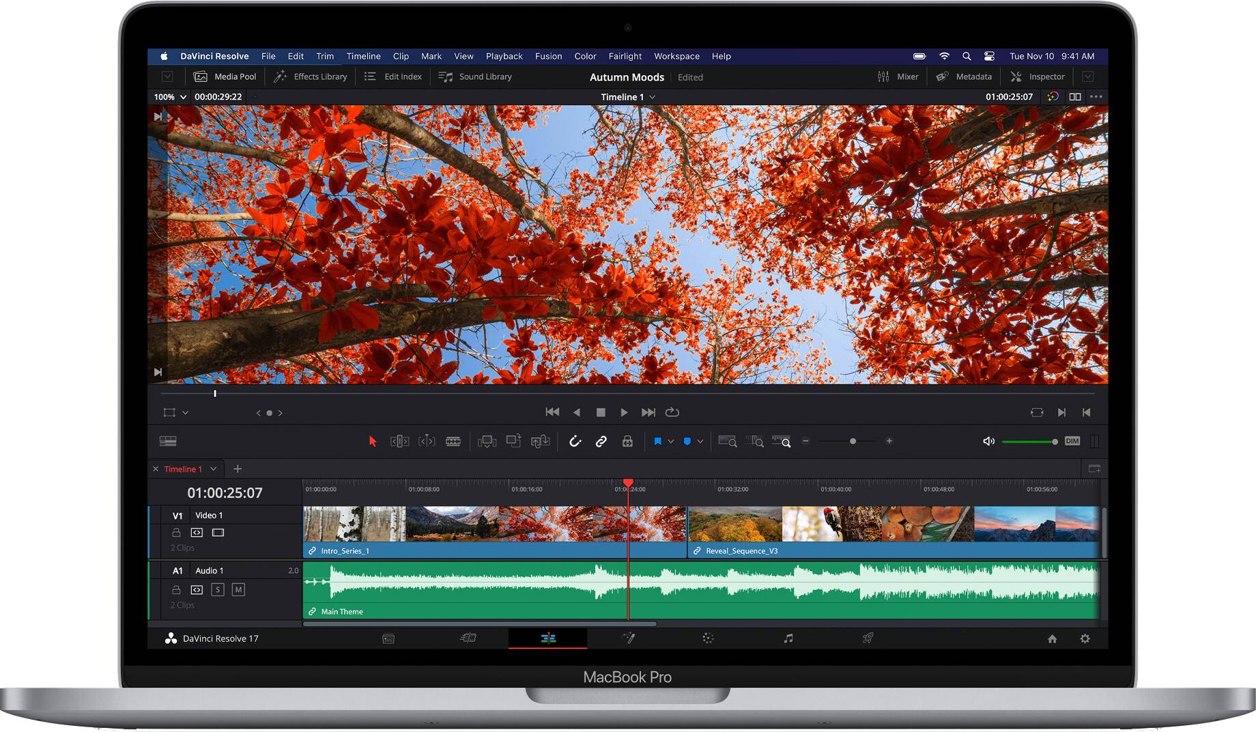
Task: Mute the Audio 1 track
Action: (x=238, y=589)
